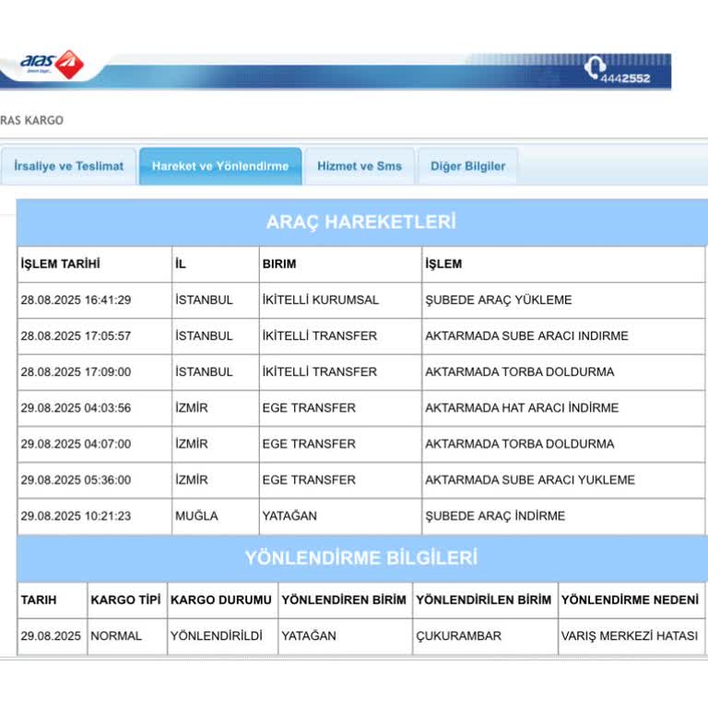Viewport: 708px width, 708px height.
Task: Select the VARIŞ MERKEZİ HATASI reason cell
Action: pos(629,635)
